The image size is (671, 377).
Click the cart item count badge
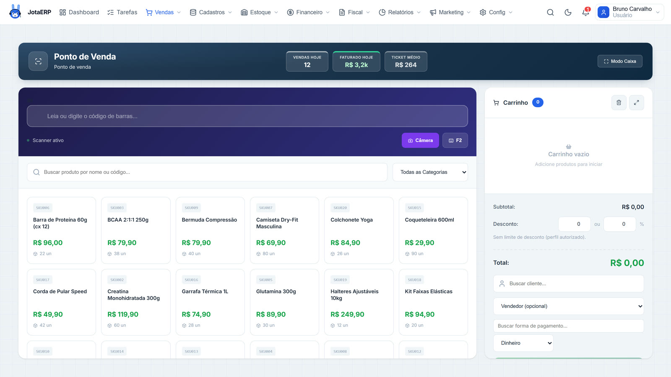coord(538,102)
